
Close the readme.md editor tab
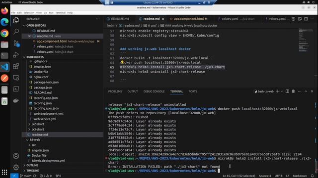(x=163, y=19)
